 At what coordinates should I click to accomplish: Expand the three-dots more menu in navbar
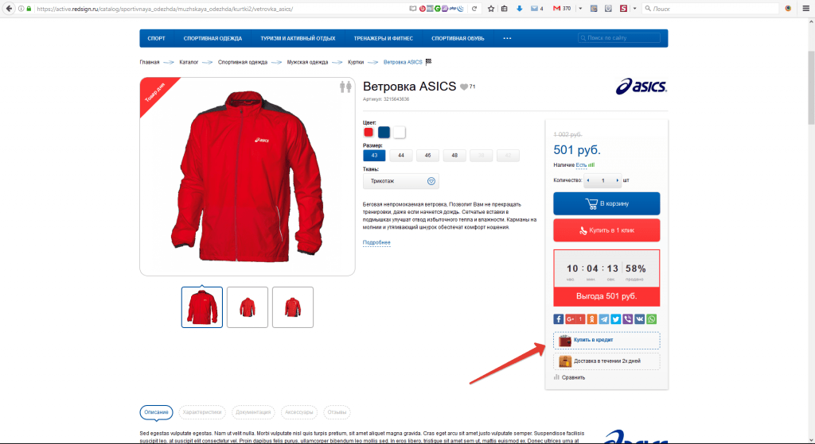pyautogui.click(x=507, y=38)
